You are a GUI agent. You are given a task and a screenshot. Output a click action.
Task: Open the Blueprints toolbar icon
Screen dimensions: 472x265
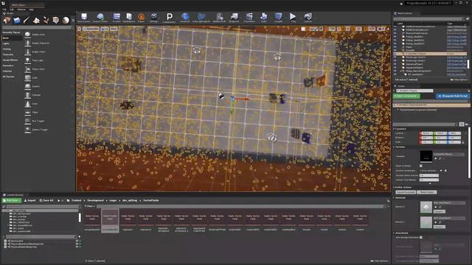click(234, 18)
